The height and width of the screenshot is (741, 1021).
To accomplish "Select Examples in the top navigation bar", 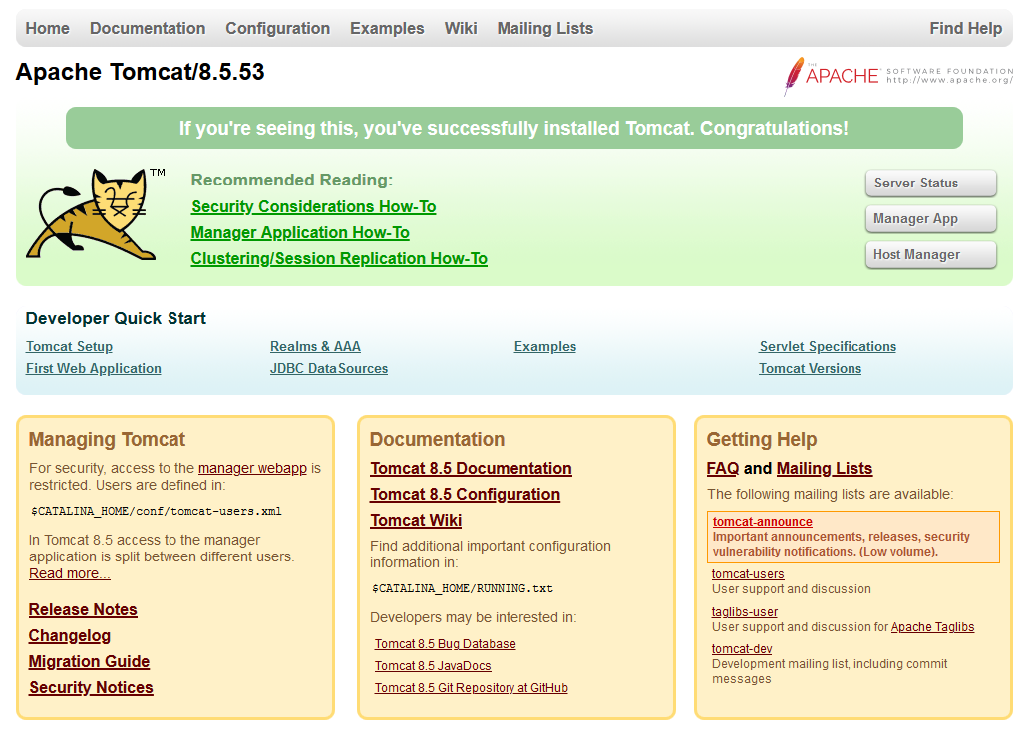I will pyautogui.click(x=387, y=29).
